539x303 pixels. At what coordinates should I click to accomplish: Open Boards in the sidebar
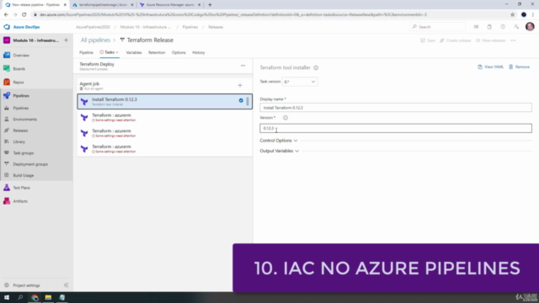click(19, 69)
